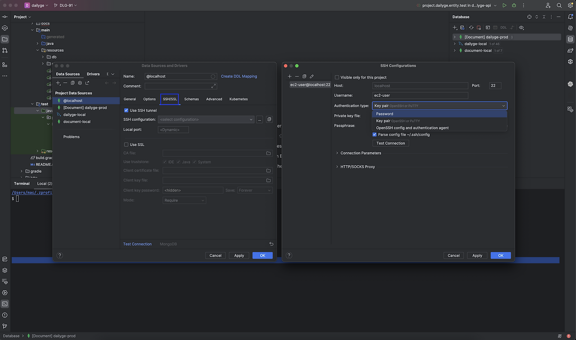
Task: Click the browse folder icon for CA file
Action: pos(269,153)
